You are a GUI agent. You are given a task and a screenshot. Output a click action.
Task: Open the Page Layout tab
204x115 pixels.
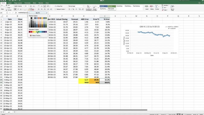coord(18,3)
